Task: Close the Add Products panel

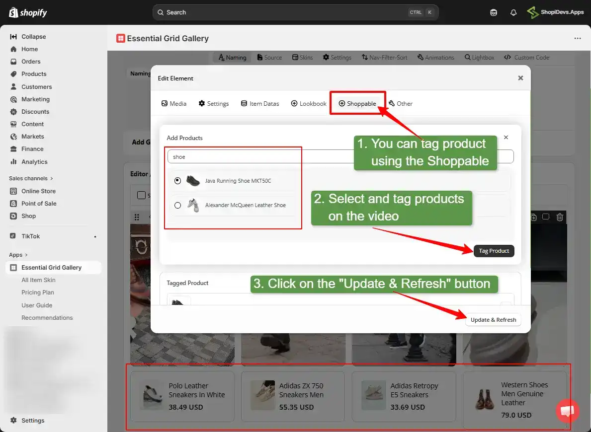Action: (x=506, y=138)
